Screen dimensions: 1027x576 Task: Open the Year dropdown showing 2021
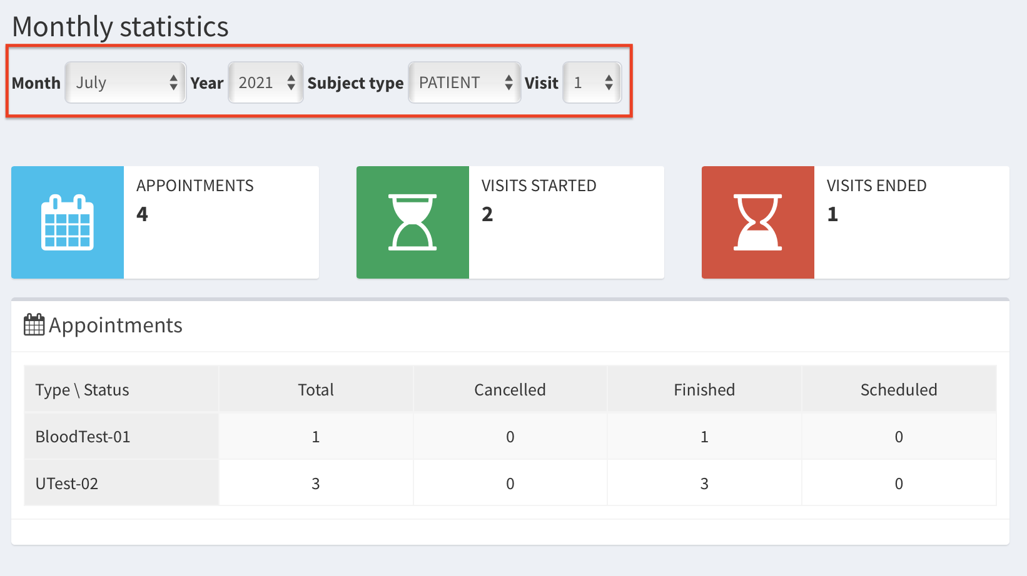[266, 82]
